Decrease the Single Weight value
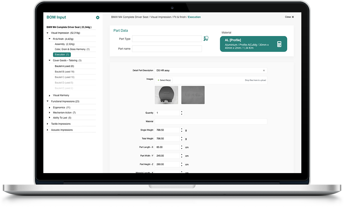344x207 pixels. [x=182, y=131]
